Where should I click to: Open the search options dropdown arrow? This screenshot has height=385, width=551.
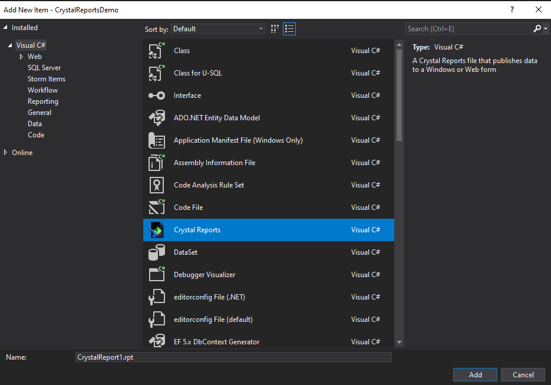coord(546,29)
